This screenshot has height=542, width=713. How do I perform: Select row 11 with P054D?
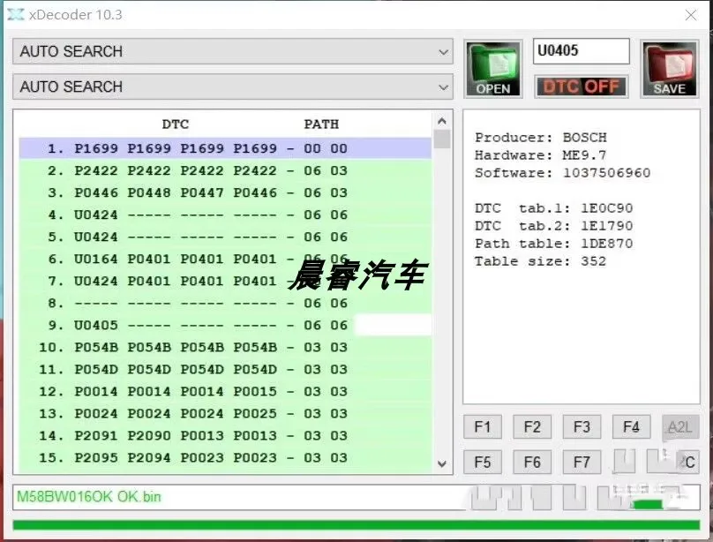pyautogui.click(x=225, y=369)
